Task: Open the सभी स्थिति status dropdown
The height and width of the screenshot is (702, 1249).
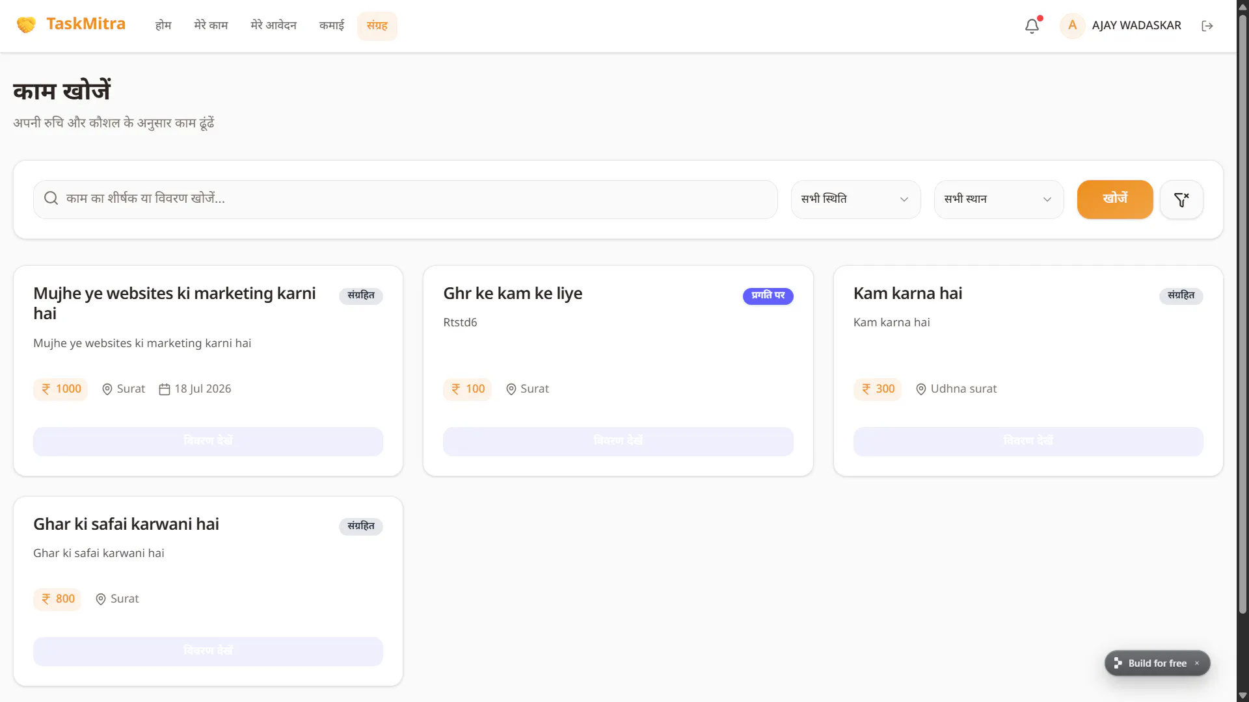Action: click(855, 200)
